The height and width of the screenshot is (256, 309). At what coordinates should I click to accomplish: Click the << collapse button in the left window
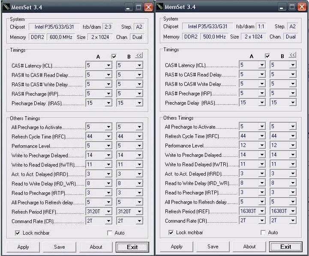click(x=139, y=56)
